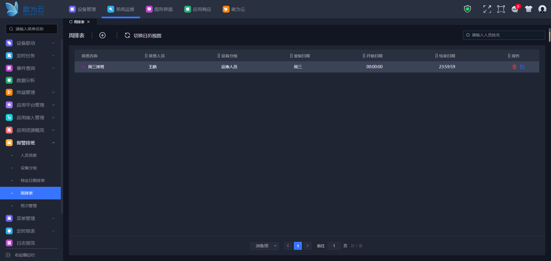Image resolution: width=551 pixels, height=261 pixels.
Task: Expand the 事件查询 menu chevron
Action: pos(53,68)
